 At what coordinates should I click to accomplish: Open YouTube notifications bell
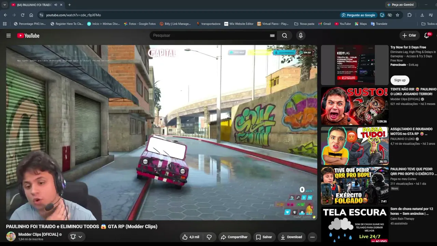(427, 36)
